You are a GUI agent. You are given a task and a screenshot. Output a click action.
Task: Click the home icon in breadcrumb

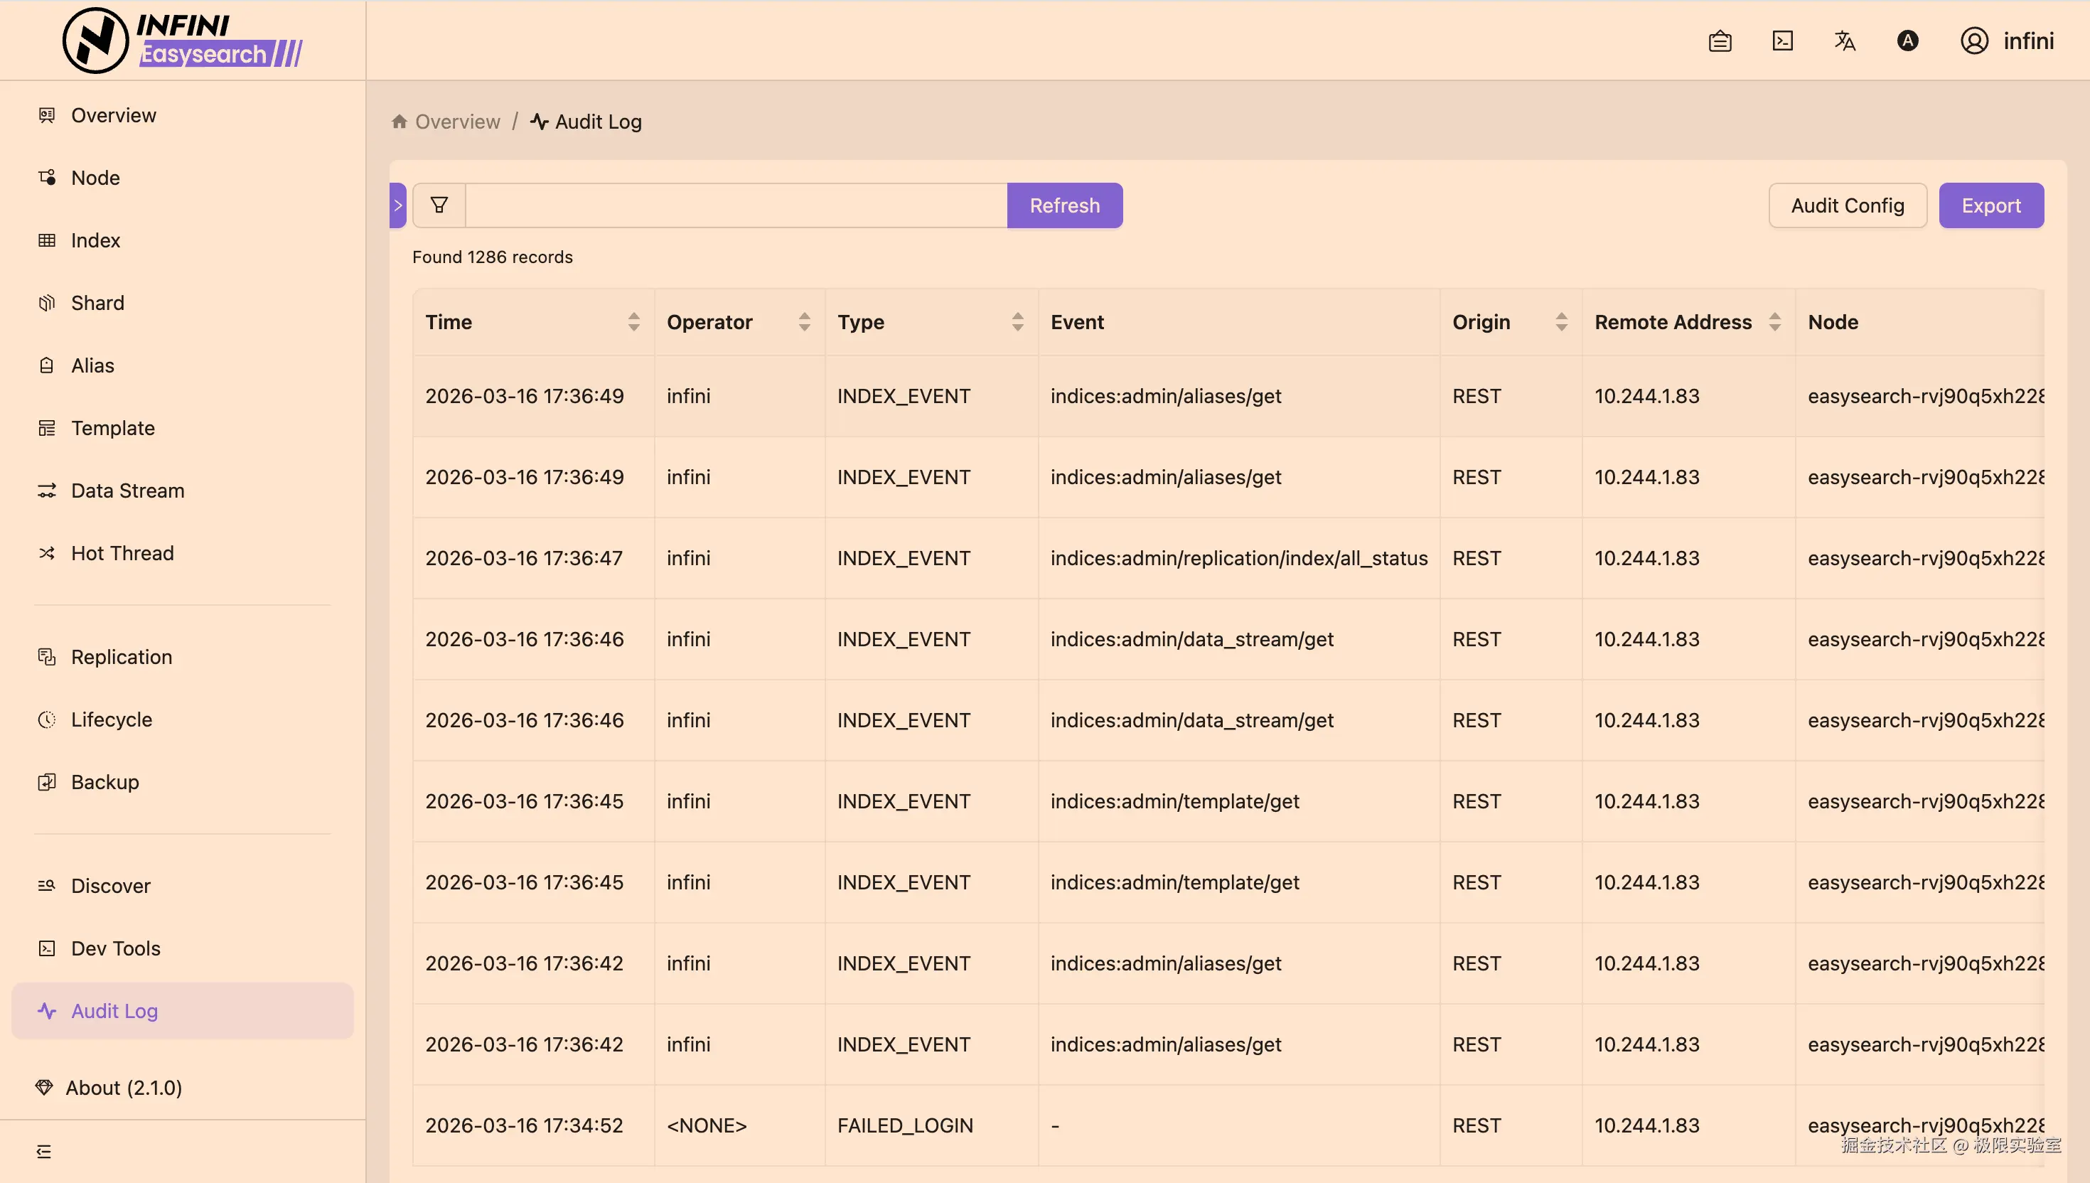point(399,122)
